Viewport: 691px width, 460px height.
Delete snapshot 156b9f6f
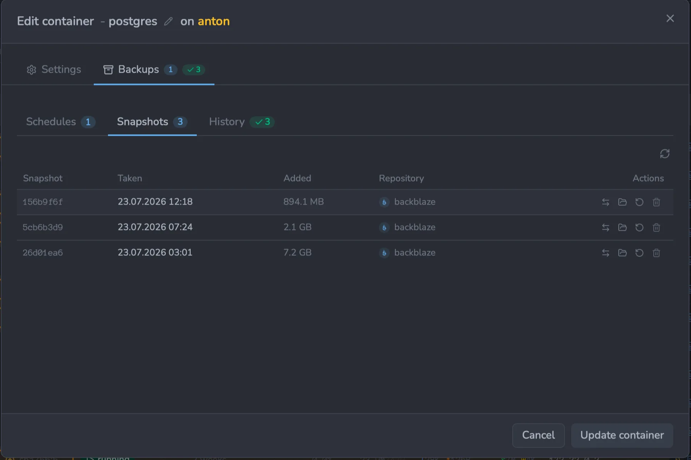[x=656, y=202]
